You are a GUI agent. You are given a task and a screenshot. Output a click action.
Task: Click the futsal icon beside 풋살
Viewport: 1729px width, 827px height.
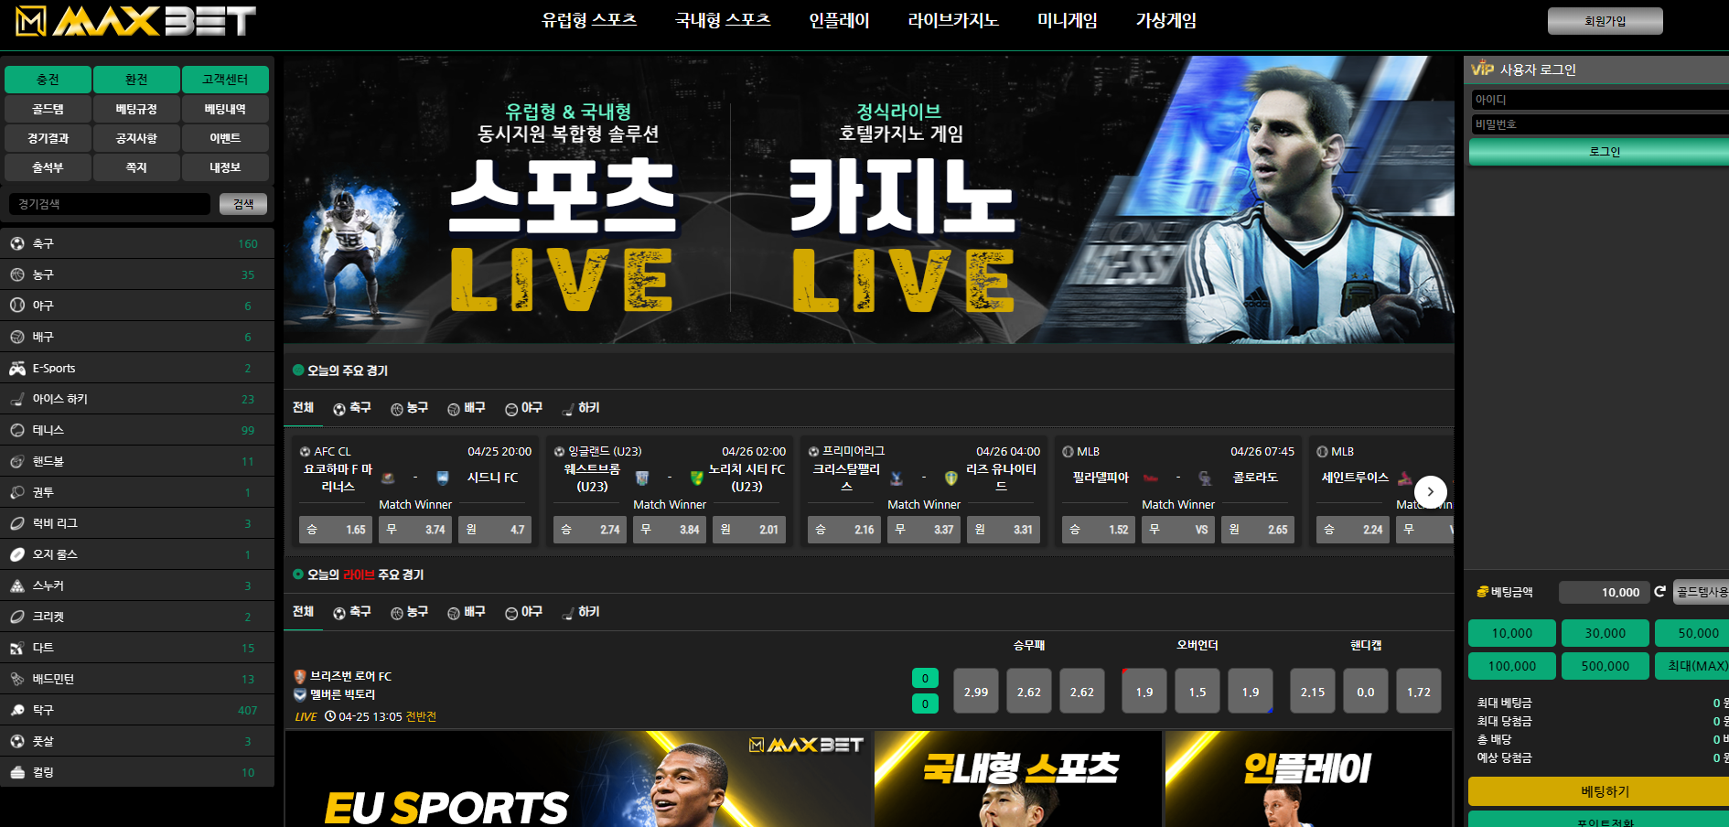[17, 741]
